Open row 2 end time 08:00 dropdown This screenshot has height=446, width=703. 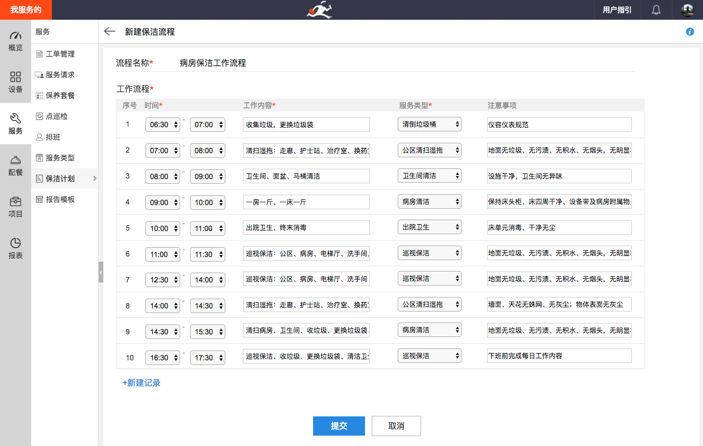coord(208,151)
